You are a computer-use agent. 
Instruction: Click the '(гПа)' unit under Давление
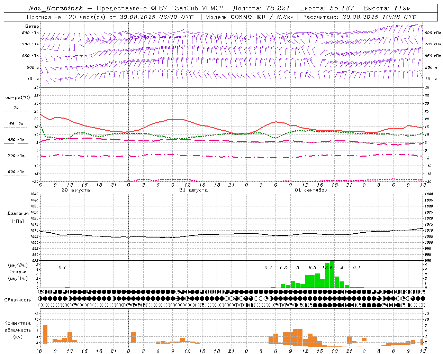pyautogui.click(x=18, y=222)
